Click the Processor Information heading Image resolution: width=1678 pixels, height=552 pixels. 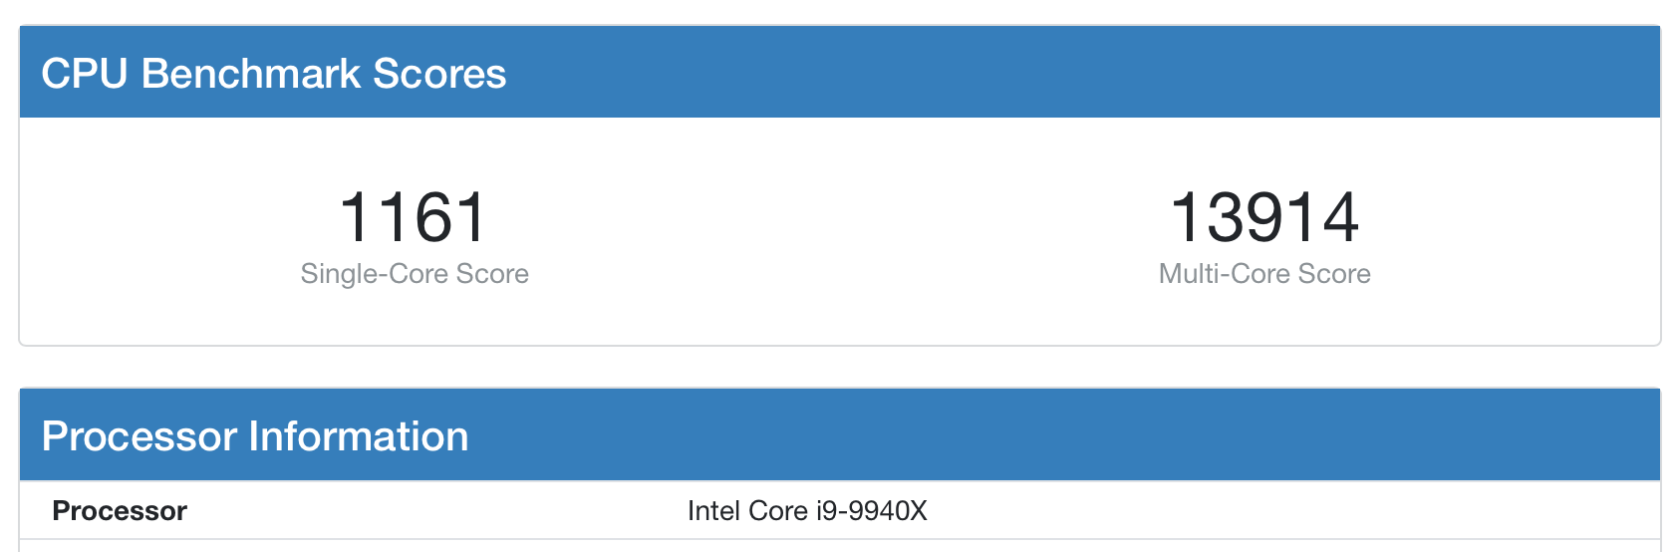tap(255, 436)
